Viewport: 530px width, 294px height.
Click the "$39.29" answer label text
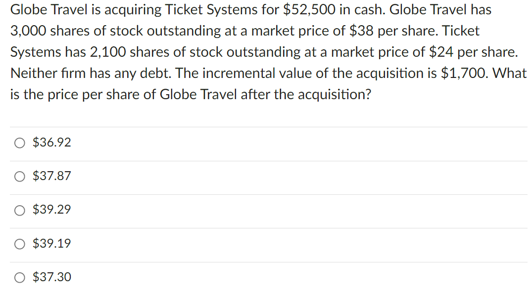[52, 210]
